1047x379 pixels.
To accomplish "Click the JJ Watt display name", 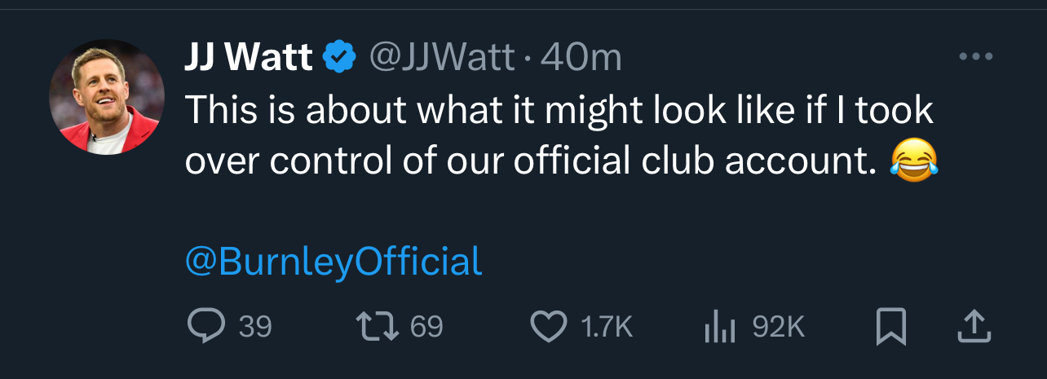I will pyautogui.click(x=249, y=57).
